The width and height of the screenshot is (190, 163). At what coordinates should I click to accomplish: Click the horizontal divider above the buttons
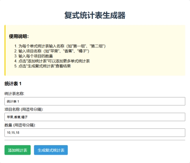(95, 140)
